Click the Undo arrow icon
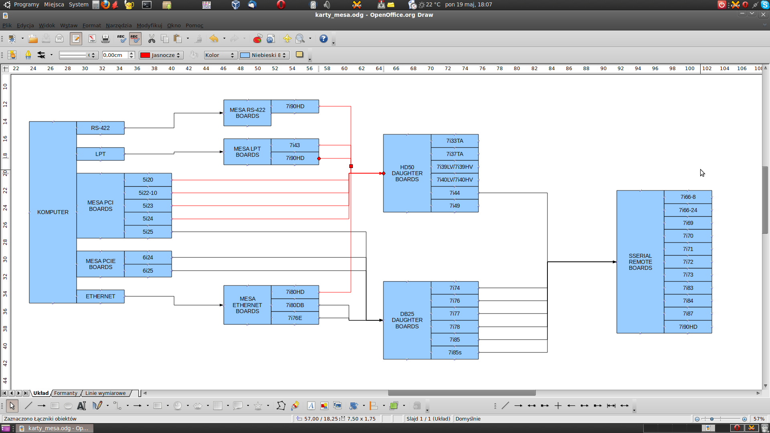Screen dimensions: 770x433 pos(214,38)
